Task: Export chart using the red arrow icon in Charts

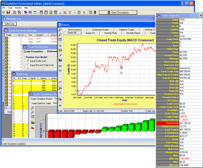Action: pyautogui.click(x=60, y=99)
